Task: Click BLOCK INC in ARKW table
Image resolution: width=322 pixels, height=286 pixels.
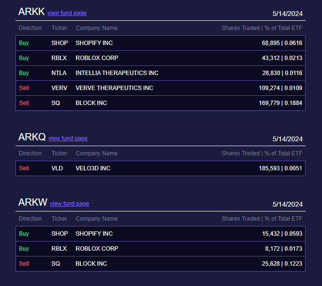Action: click(x=91, y=264)
